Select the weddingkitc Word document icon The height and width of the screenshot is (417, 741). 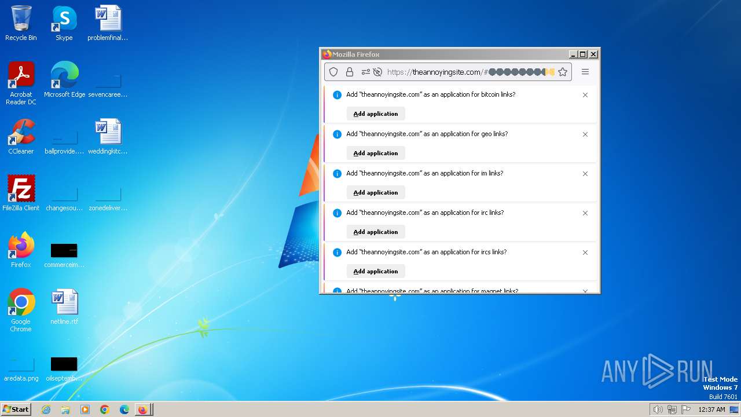pos(108,137)
